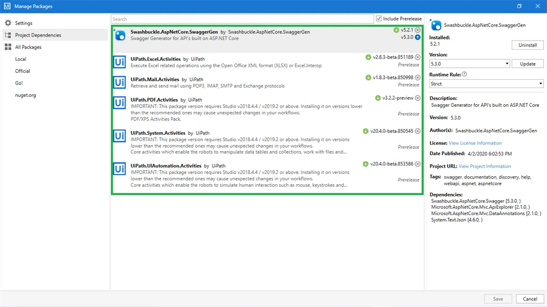
Task: Select UiPath.Excel.Activities package name
Action: pos(155,59)
